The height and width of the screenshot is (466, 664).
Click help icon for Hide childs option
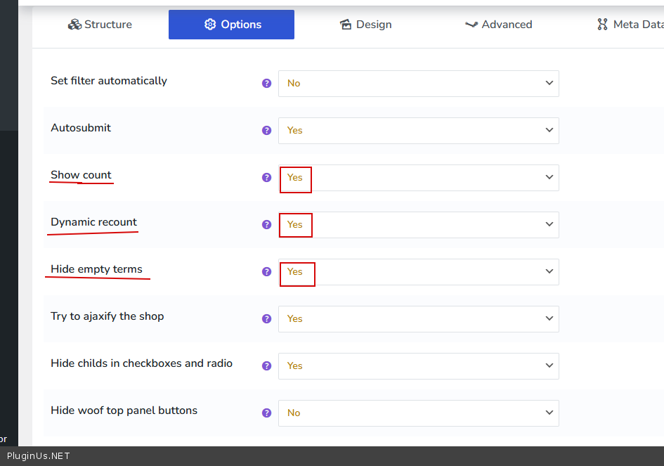(x=266, y=365)
